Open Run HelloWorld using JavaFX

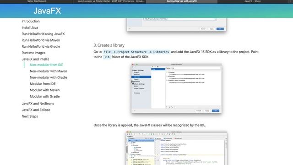[x=43, y=34]
